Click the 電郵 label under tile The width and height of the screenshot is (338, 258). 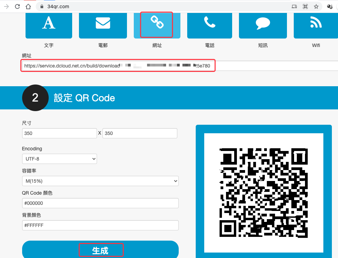pos(103,45)
